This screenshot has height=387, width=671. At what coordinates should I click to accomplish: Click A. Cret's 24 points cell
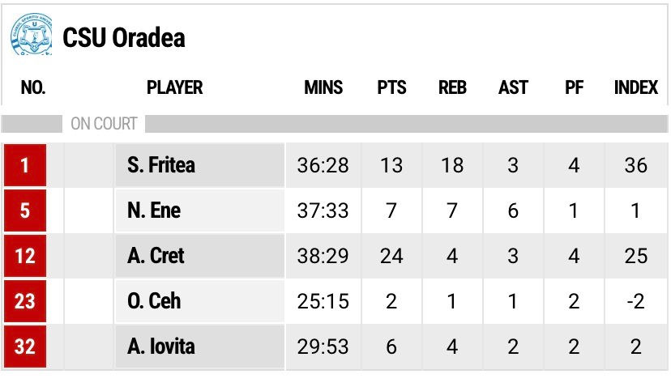click(x=391, y=256)
